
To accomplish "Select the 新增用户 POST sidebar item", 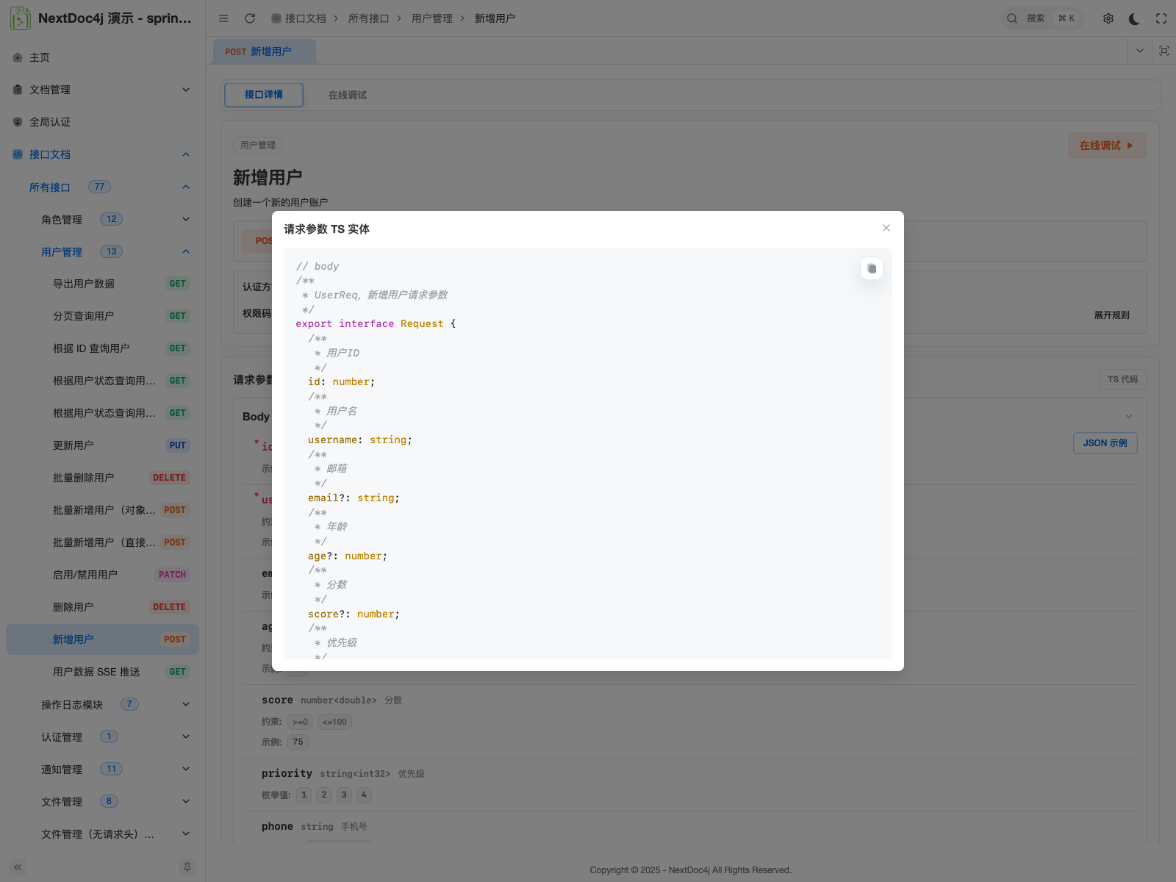I will 102,639.
